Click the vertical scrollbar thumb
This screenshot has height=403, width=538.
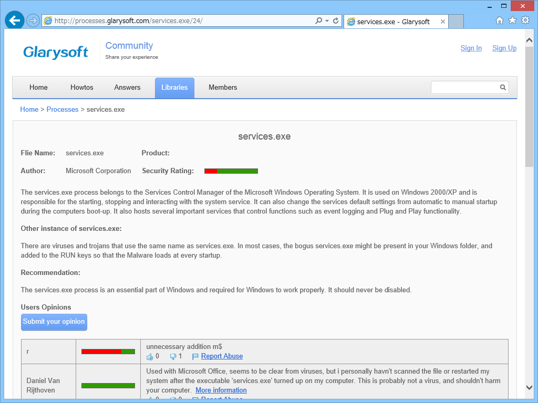point(529,107)
